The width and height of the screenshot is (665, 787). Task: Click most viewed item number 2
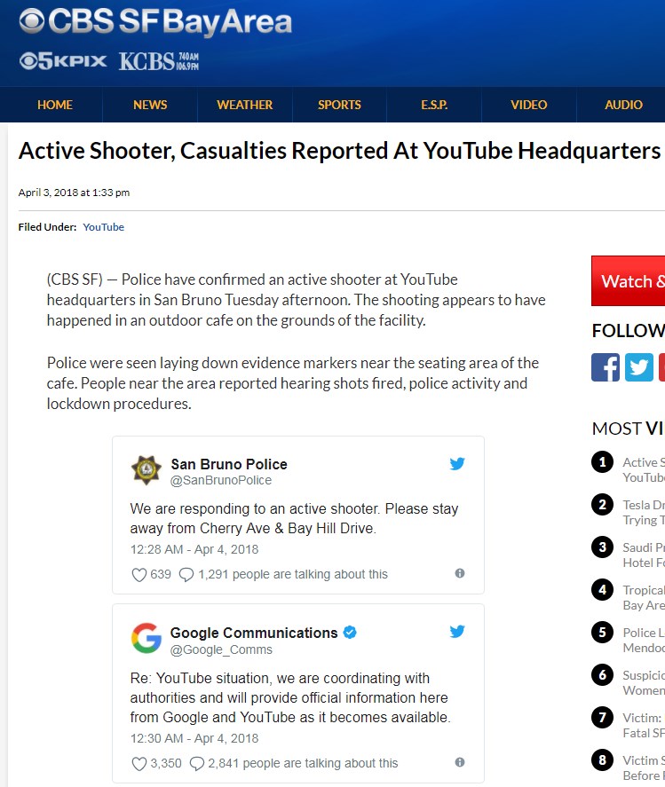(603, 505)
